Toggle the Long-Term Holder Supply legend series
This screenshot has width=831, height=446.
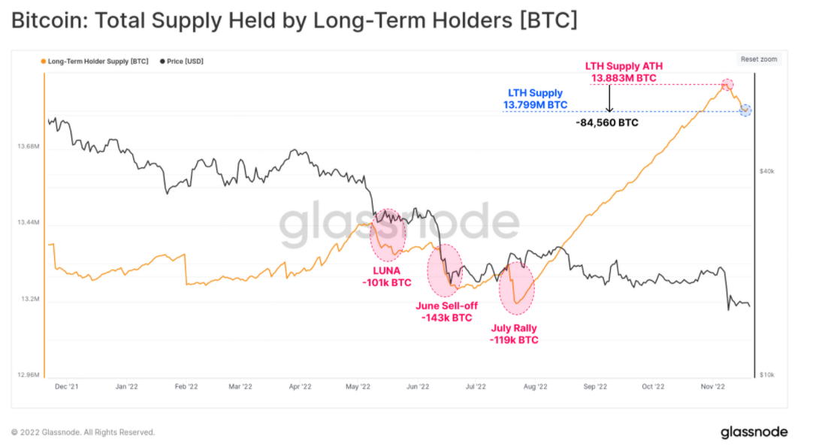coord(98,61)
